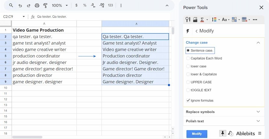
Task: Go back from the Modify panel
Action: [196, 31]
